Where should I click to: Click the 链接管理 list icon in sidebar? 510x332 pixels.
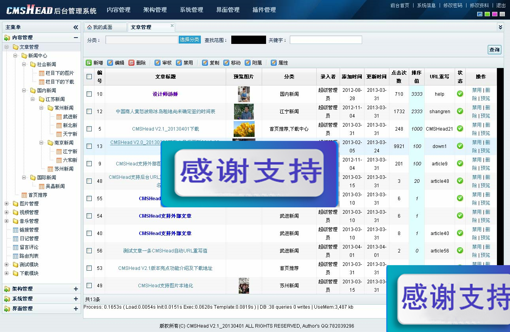tap(16, 230)
